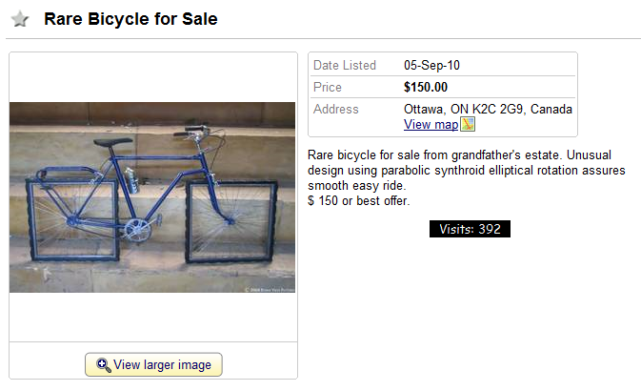Select the $150.00 price value
The image size is (641, 391).
426,88
